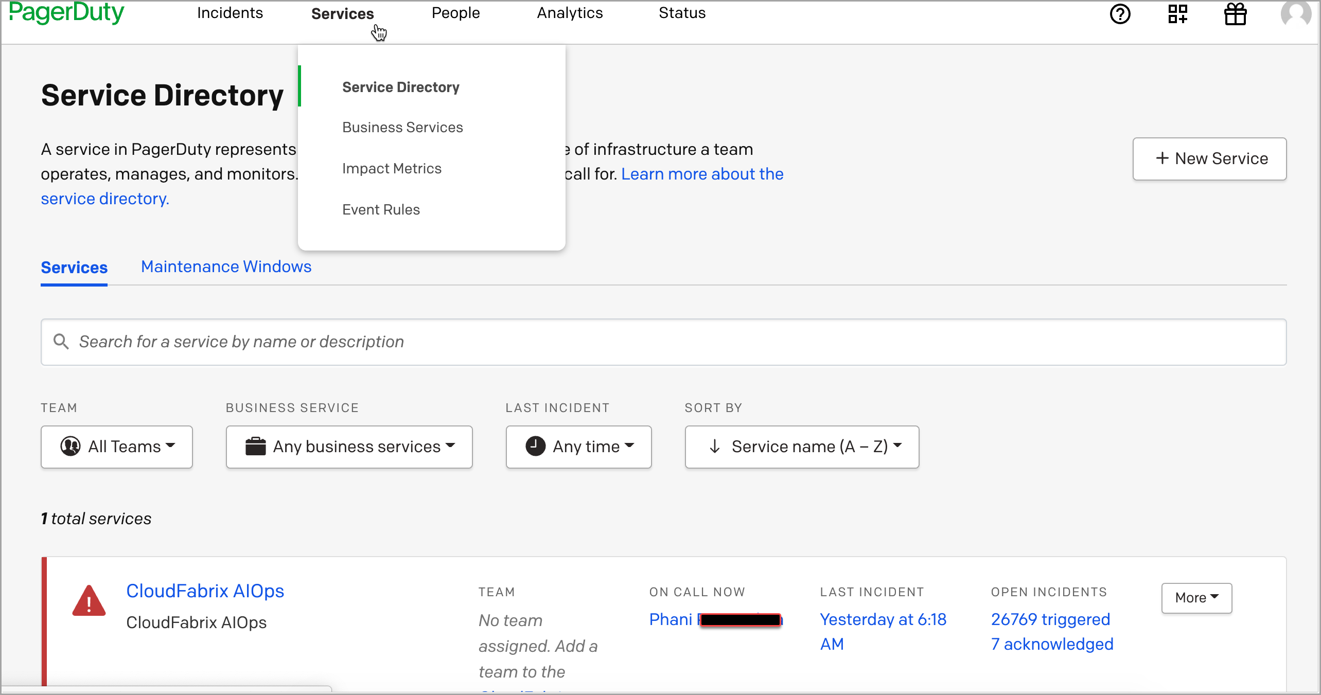
Task: Click the No team assigned text
Action: [x=538, y=646]
